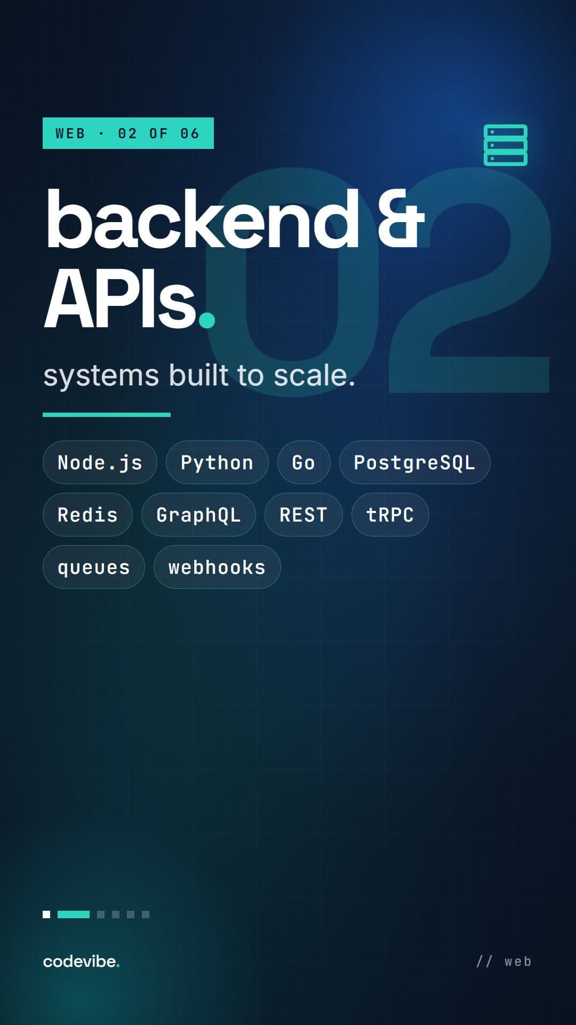The image size is (576, 1025).
Task: Tap the Go tag chip
Action: click(304, 462)
